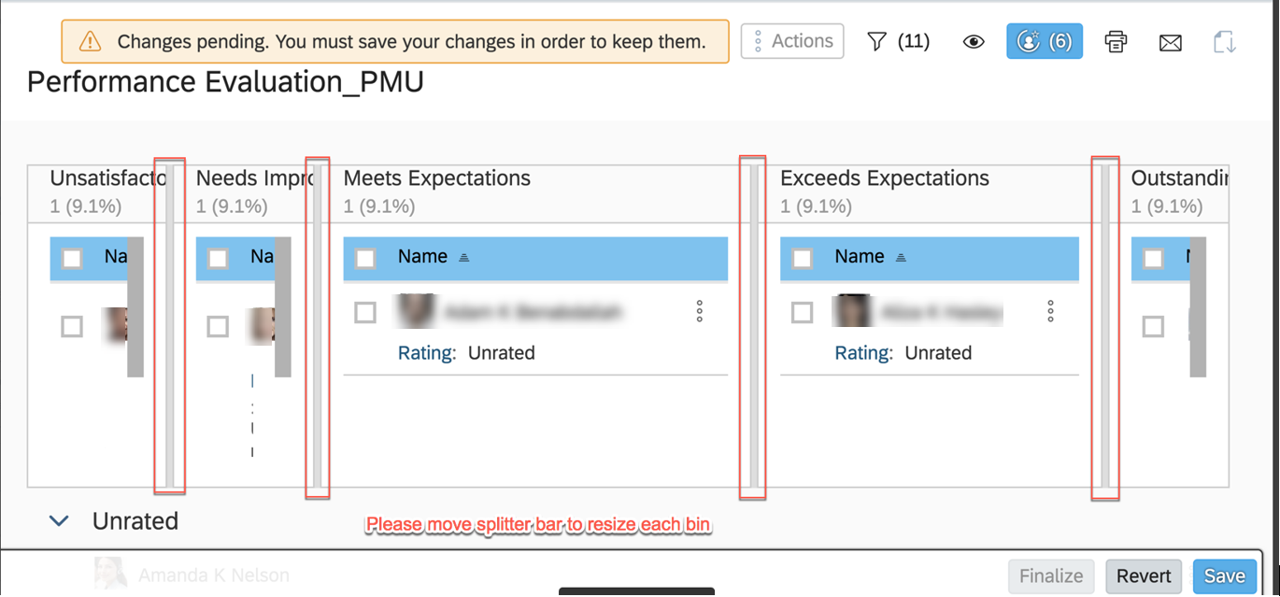Tick the employee checkbox in Exceeds Expectations bin

coord(802,312)
